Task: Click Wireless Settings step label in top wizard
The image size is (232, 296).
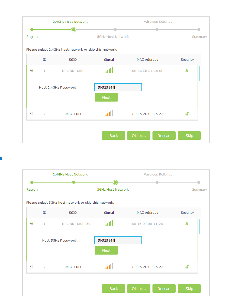Action: click(x=158, y=22)
